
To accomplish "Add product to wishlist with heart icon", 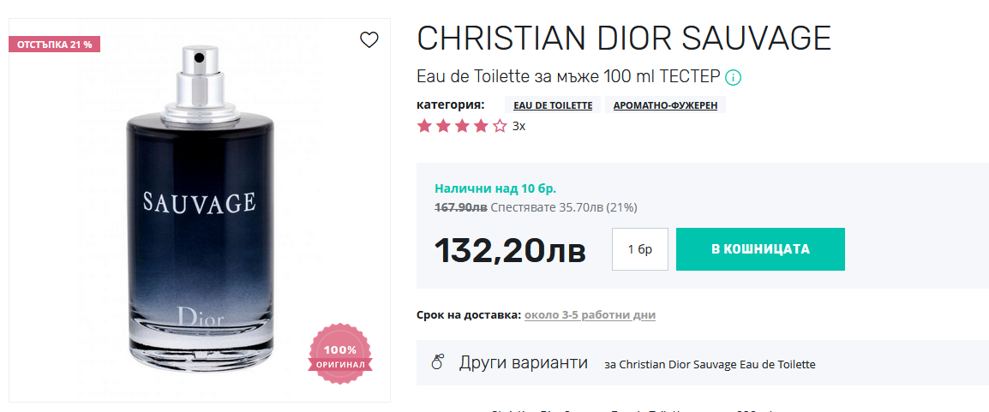I will [369, 40].
